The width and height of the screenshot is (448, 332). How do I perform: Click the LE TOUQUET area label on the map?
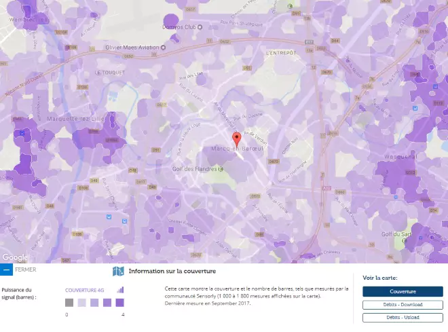click(x=107, y=71)
